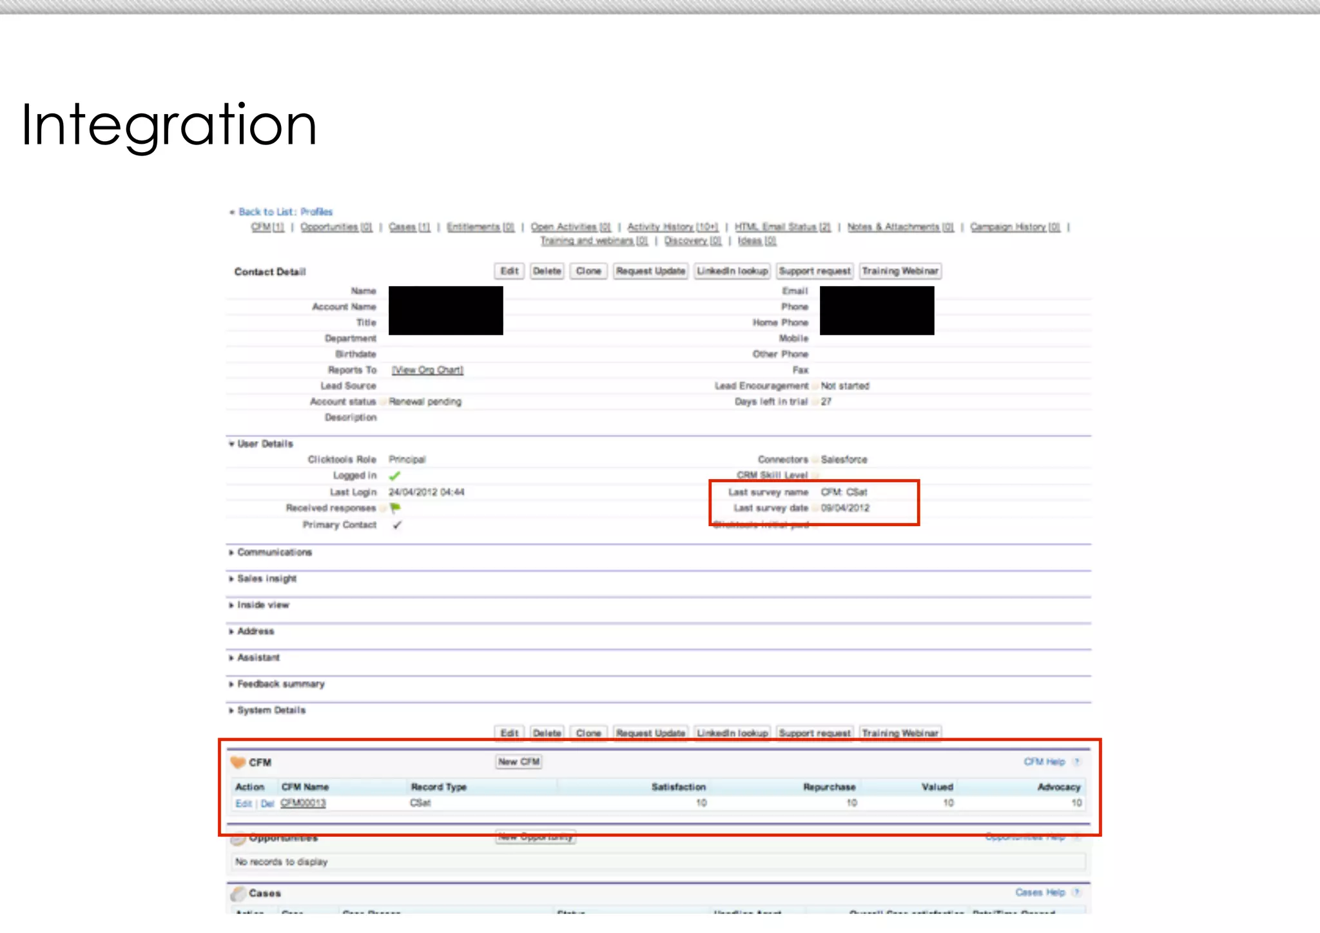This screenshot has height=933, width=1320.
Task: Click the View Org Chart link
Action: point(427,370)
